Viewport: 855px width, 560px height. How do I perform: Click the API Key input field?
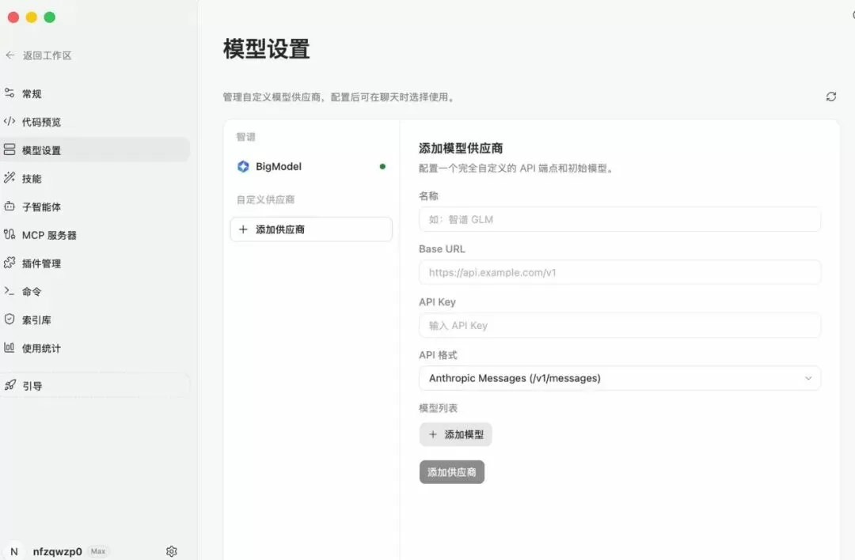point(620,325)
